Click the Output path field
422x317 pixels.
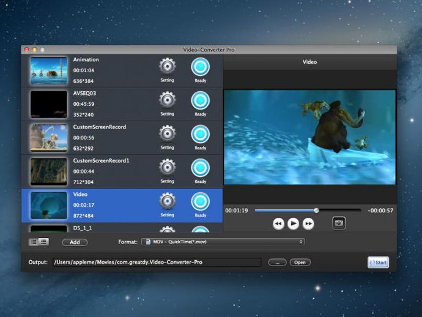157,262
